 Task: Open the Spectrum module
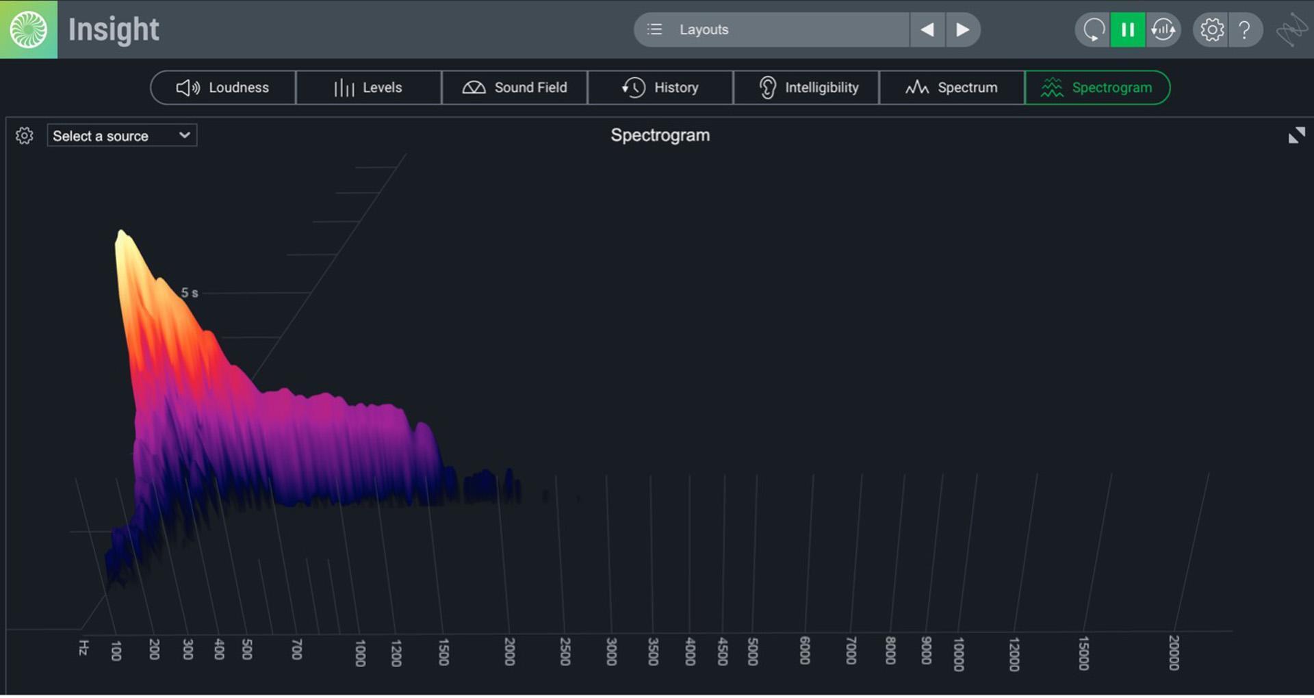951,88
